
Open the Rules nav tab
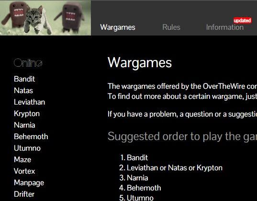click(x=171, y=27)
